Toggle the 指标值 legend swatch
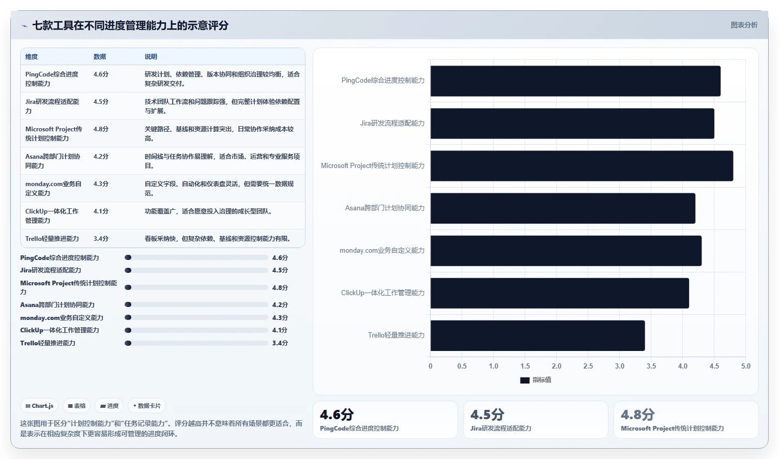 pos(525,380)
